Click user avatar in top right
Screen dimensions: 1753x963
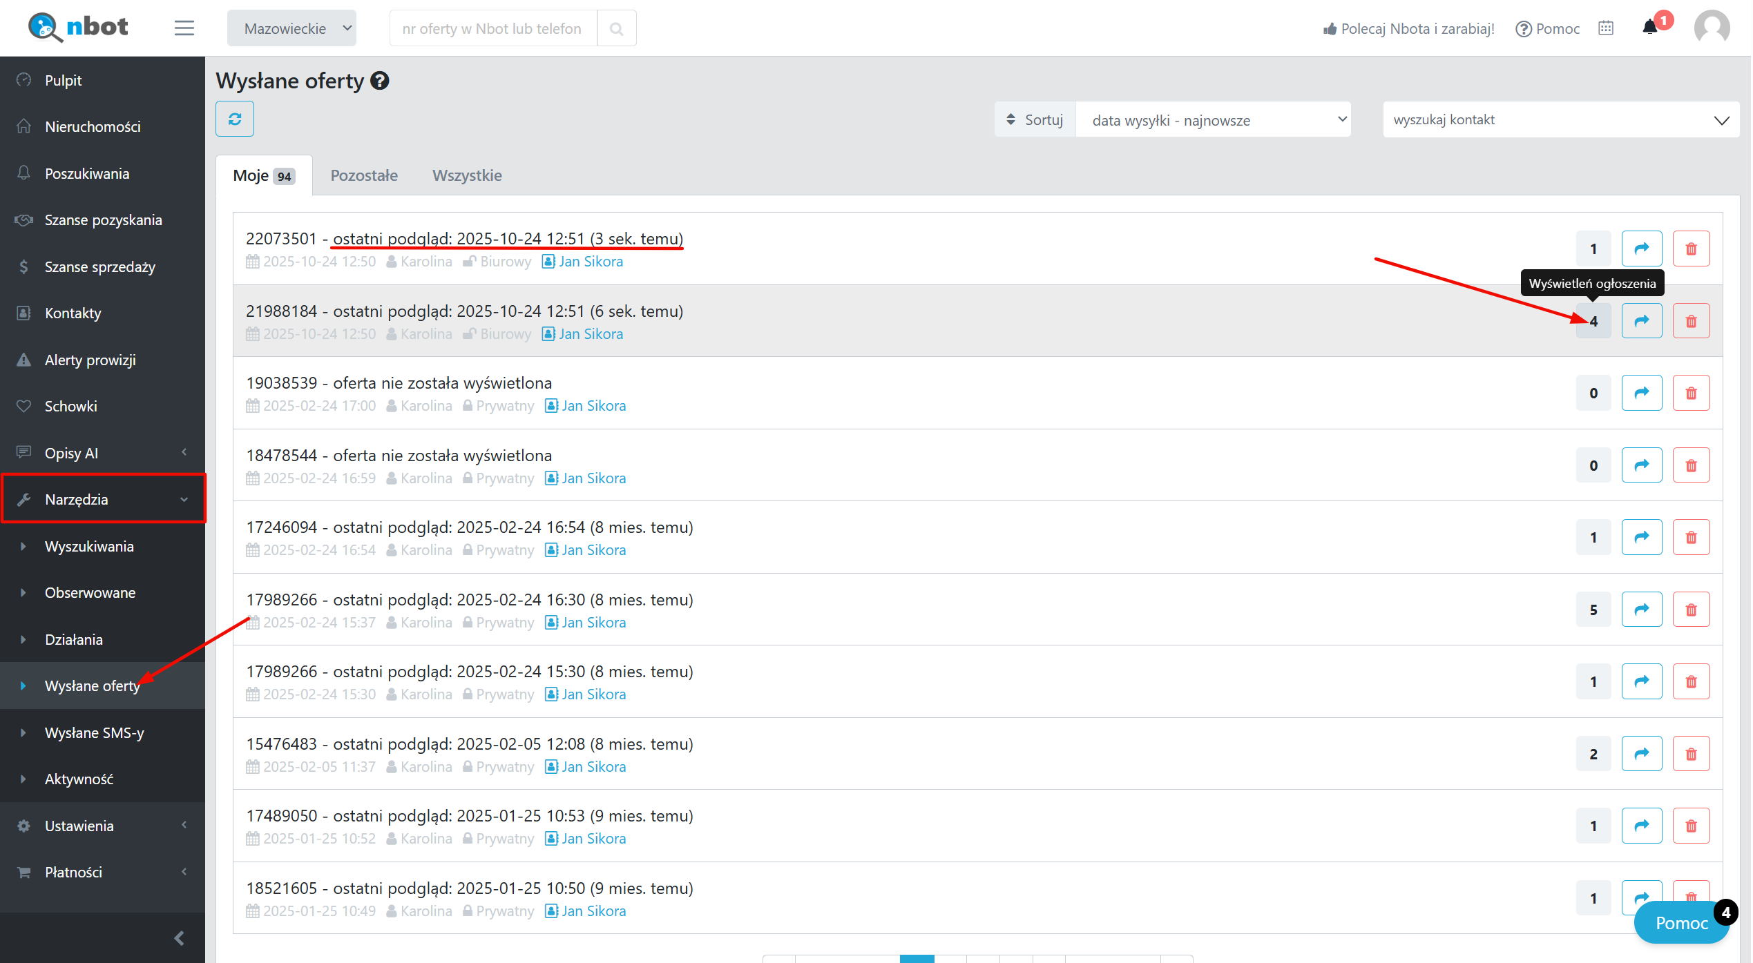[1712, 28]
